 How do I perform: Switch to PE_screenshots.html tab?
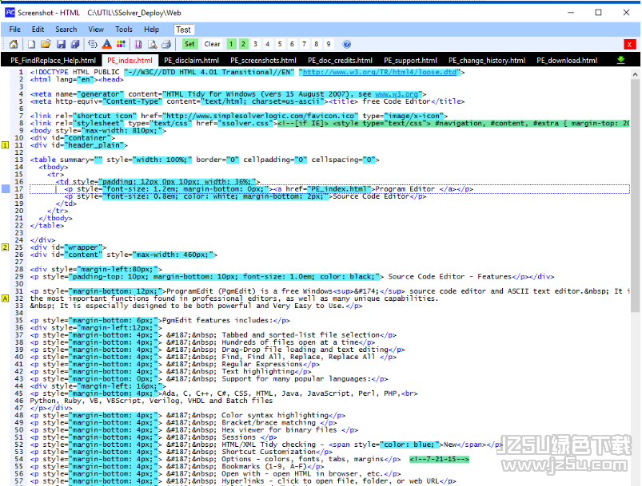(x=263, y=61)
